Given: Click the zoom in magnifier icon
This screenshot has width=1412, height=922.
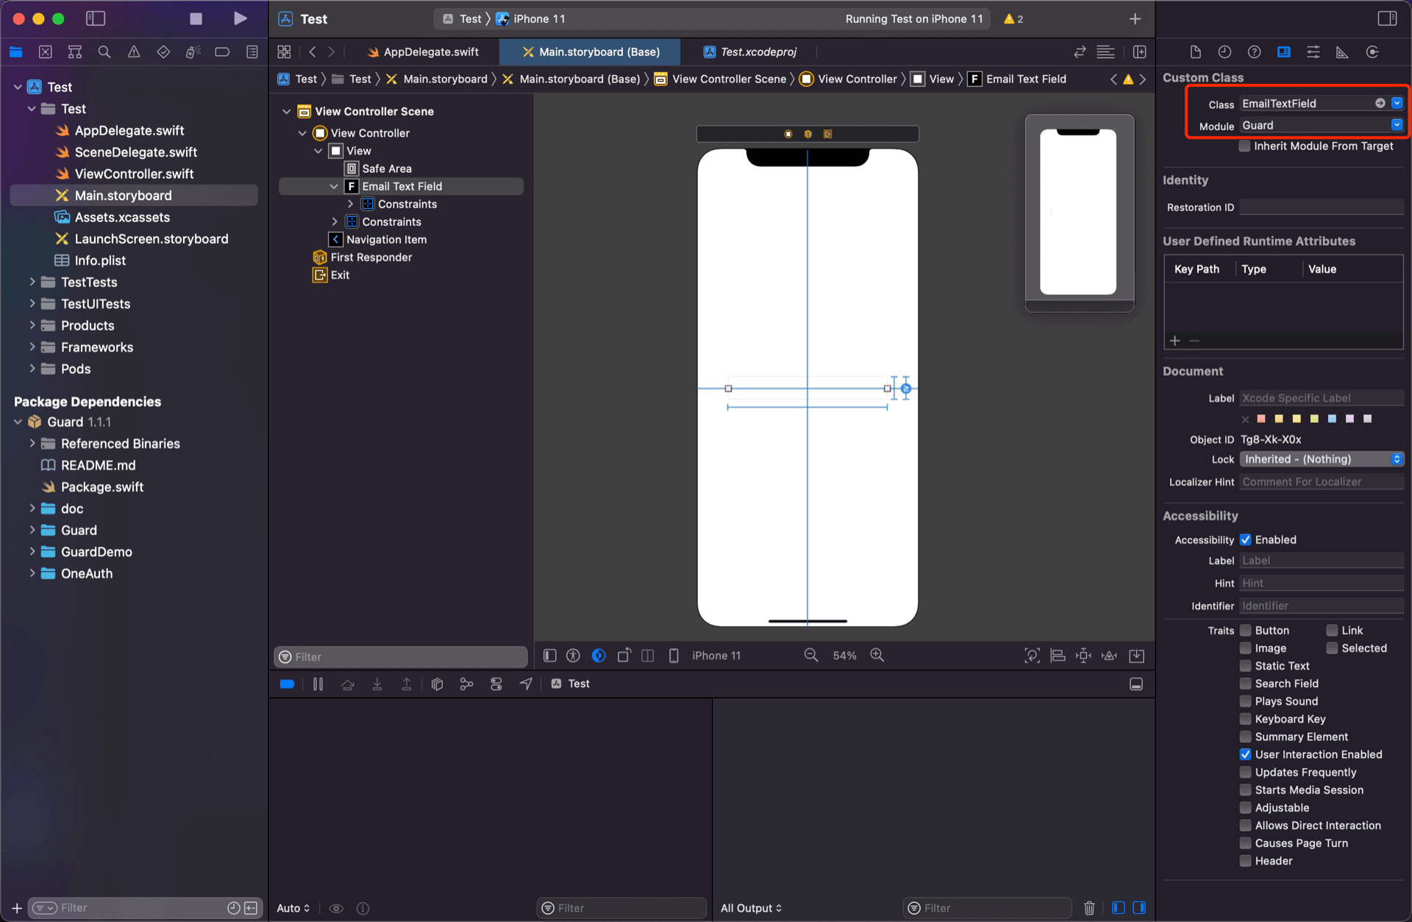Looking at the screenshot, I should pos(877,655).
